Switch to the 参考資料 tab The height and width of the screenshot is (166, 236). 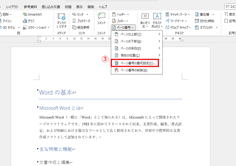(30, 7)
